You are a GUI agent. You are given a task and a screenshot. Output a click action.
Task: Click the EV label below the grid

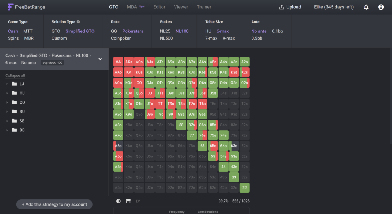(138, 201)
